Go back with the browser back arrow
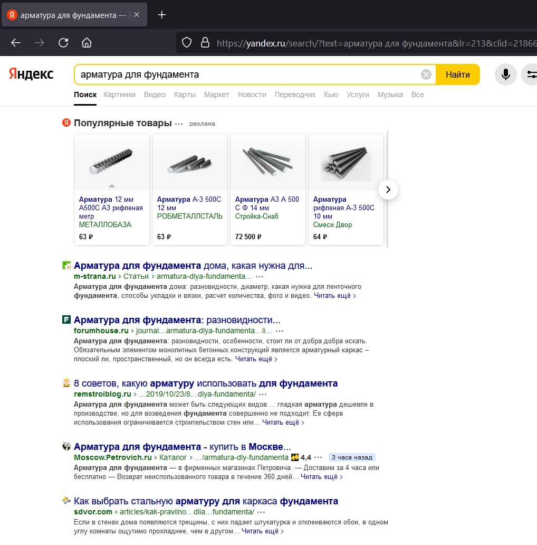Image resolution: width=537 pixels, height=545 pixels. (x=16, y=43)
